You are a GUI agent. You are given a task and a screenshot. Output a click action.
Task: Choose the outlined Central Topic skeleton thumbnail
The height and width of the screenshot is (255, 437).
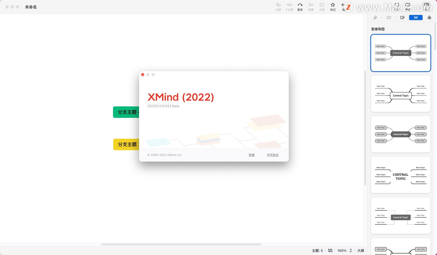[401, 94]
